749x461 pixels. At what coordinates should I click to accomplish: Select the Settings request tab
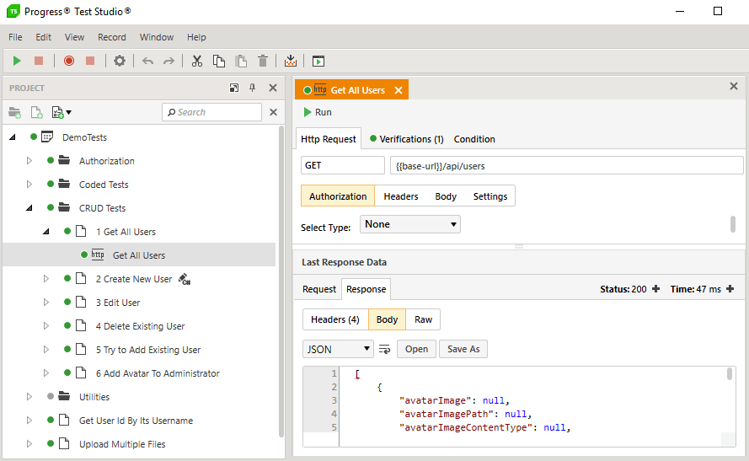(490, 196)
